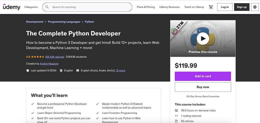Go to Udemy Business
260x123 pixels.
click(170, 7)
